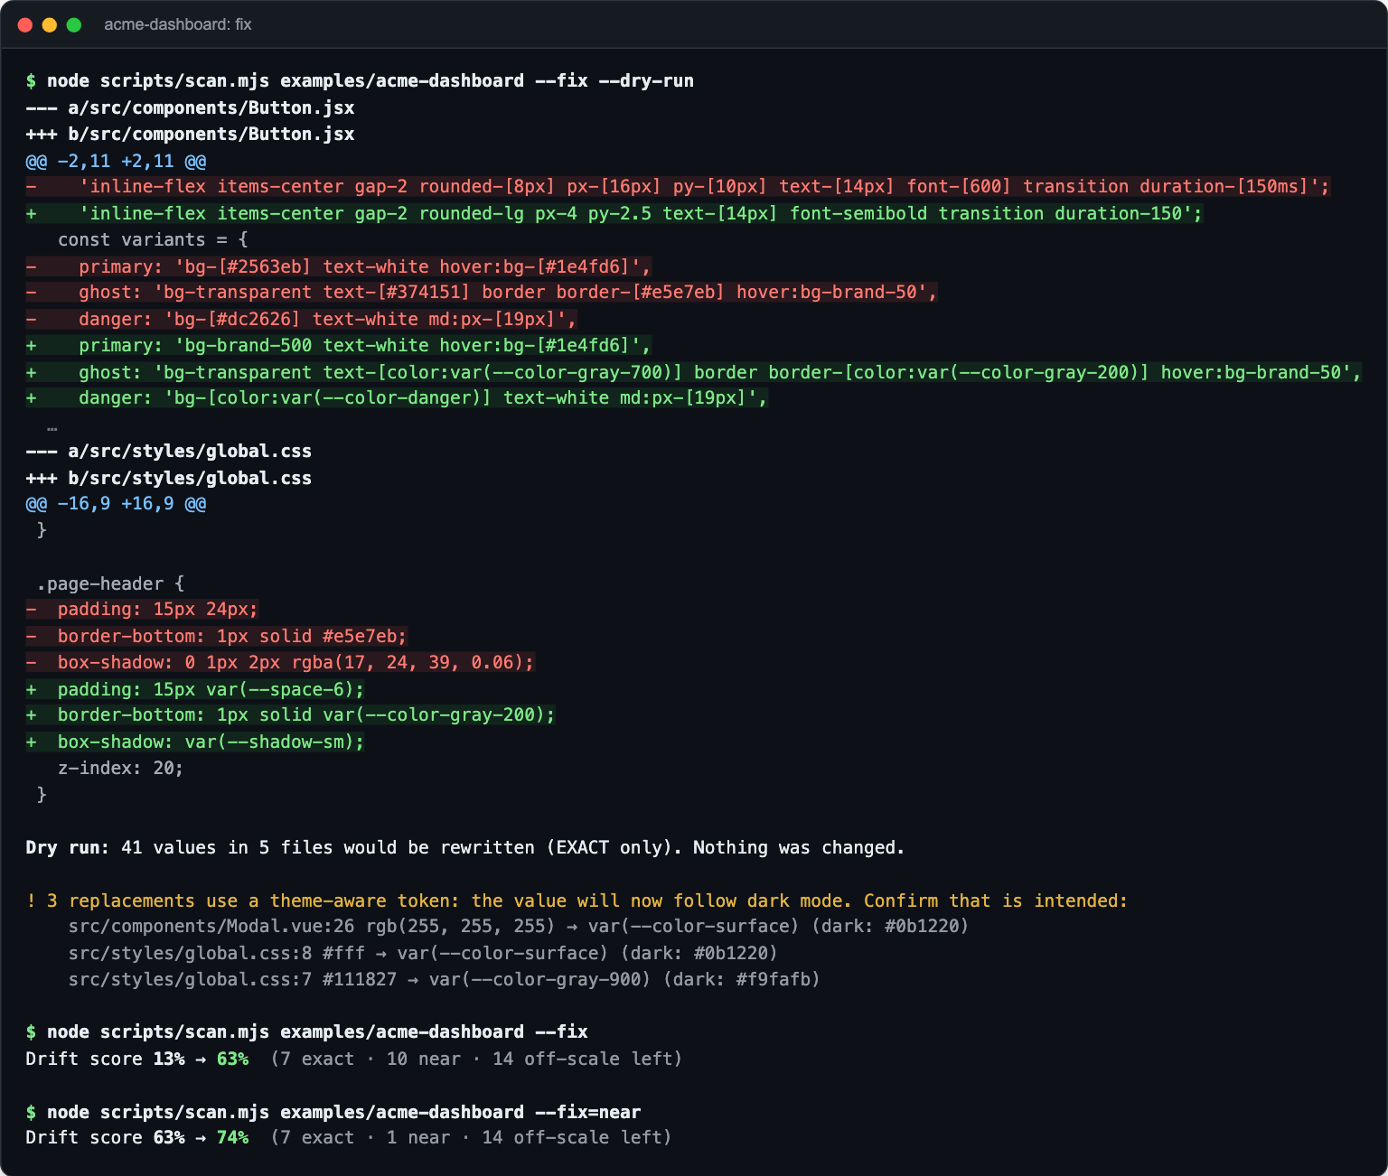
Task: Click the green '63%' drift score value
Action: pyautogui.click(x=232, y=1059)
